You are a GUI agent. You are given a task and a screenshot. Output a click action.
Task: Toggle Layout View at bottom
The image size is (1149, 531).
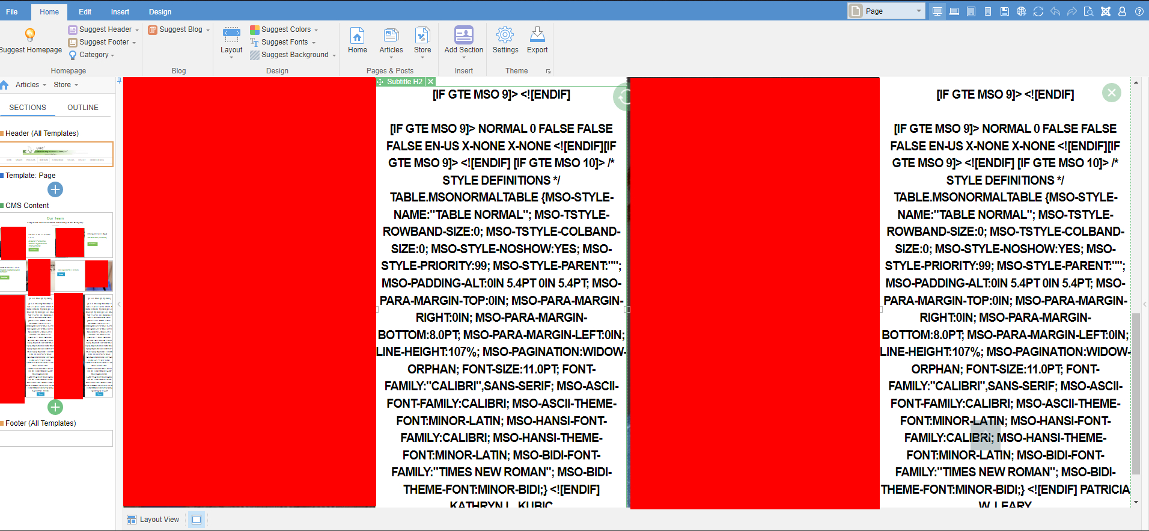[x=153, y=520]
